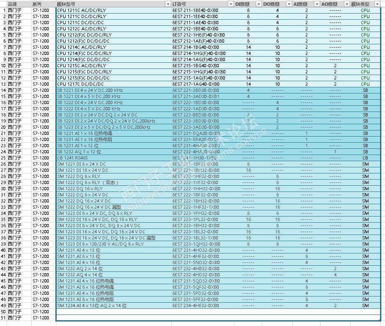Image resolution: width=385 pixels, height=326 pixels.
Task: Select cell SM 1232 AQ 2×14 位
Action: point(114,269)
